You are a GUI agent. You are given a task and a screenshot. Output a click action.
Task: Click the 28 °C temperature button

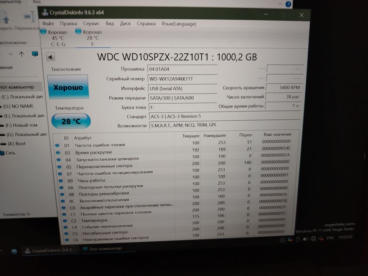pos(71,121)
